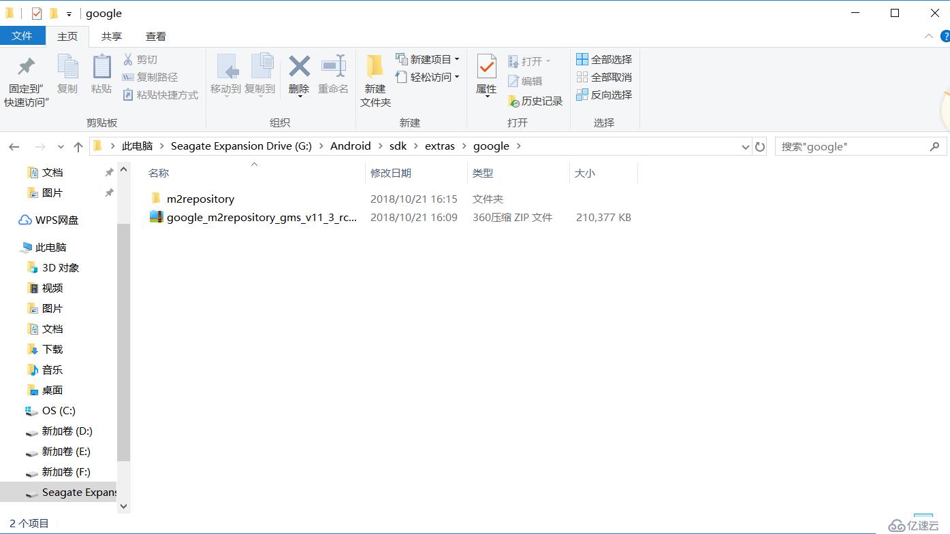Open 音乐 in navigation pane

pos(52,370)
